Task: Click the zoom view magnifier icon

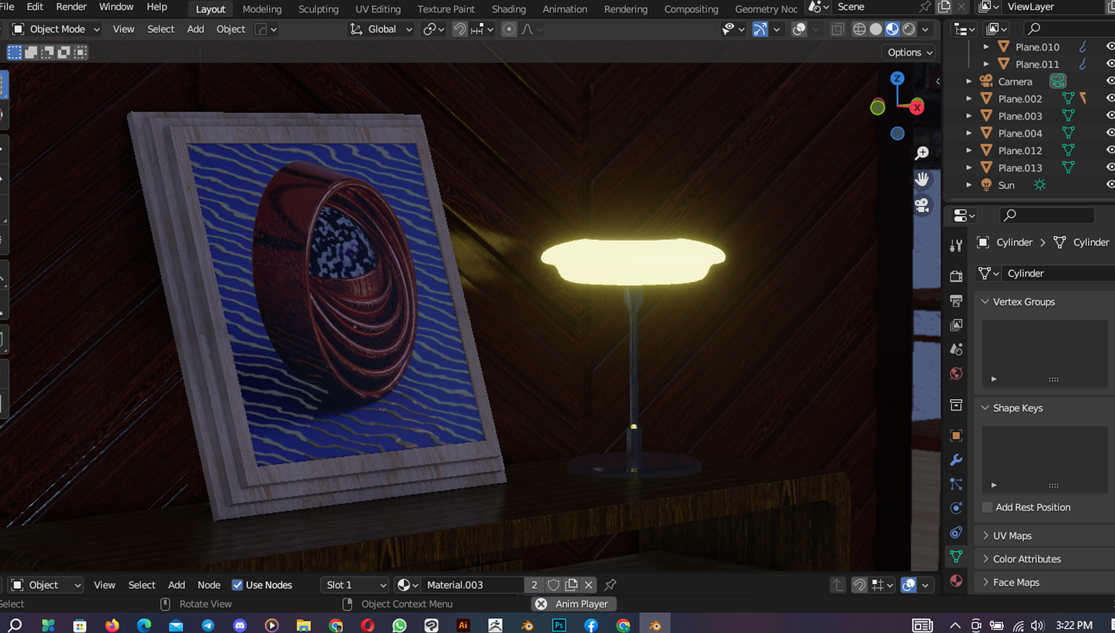Action: (x=922, y=153)
